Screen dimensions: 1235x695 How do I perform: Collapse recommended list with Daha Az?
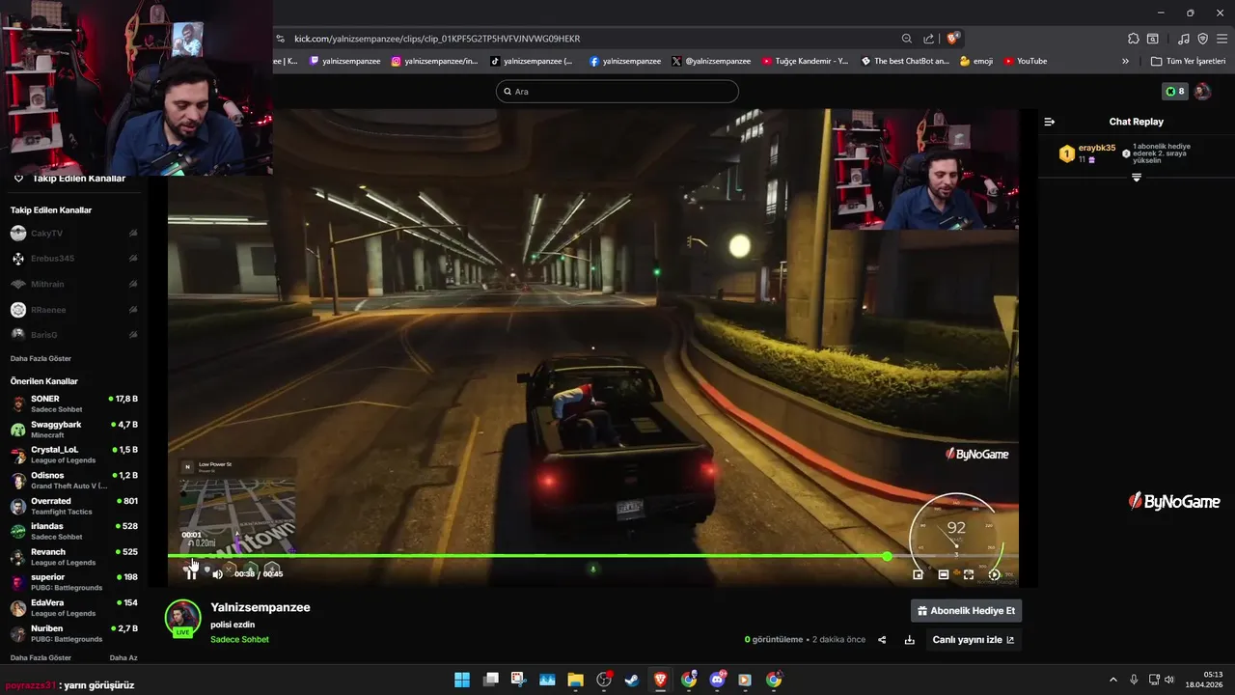click(x=123, y=657)
